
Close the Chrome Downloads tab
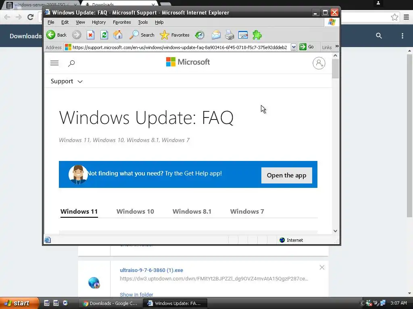153,5
